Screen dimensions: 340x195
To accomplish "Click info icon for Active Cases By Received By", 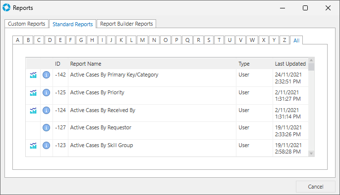I will tap(46, 111).
